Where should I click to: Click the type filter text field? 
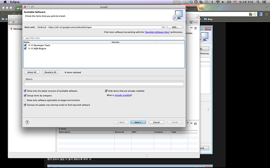coord(104,38)
